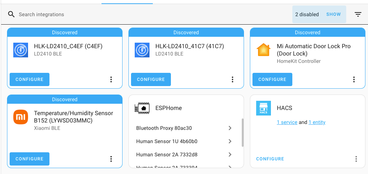Open the filter menu icon

click(x=358, y=14)
